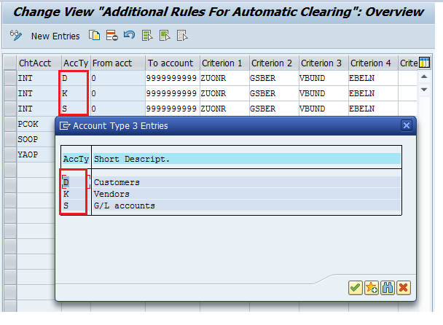The width and height of the screenshot is (443, 325).
Task: Click the New Entries button
Action: tap(55, 36)
